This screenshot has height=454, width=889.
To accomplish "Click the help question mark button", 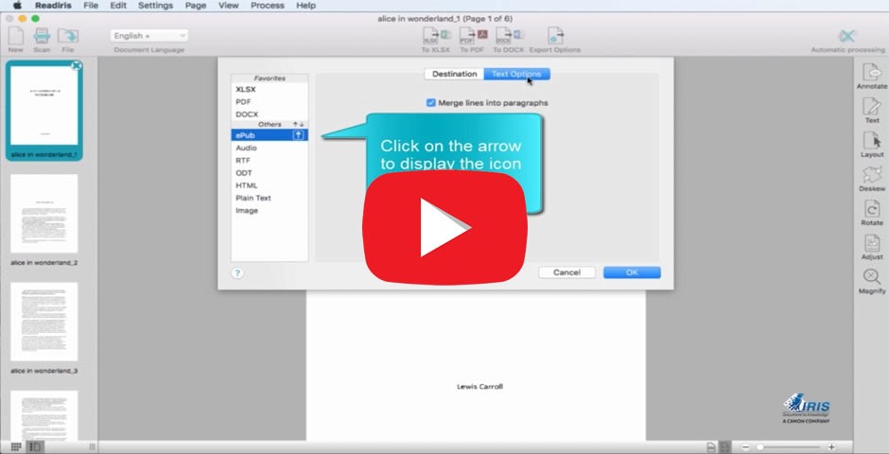I will click(x=237, y=273).
